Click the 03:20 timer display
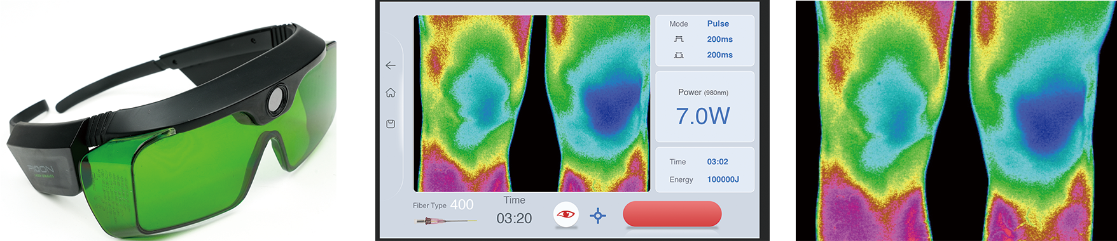The height and width of the screenshot is (241, 1117). pos(514,219)
